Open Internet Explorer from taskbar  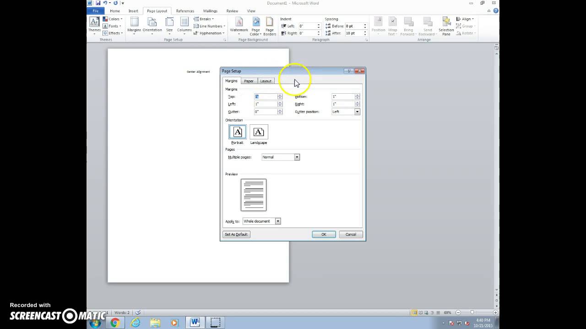click(x=135, y=323)
